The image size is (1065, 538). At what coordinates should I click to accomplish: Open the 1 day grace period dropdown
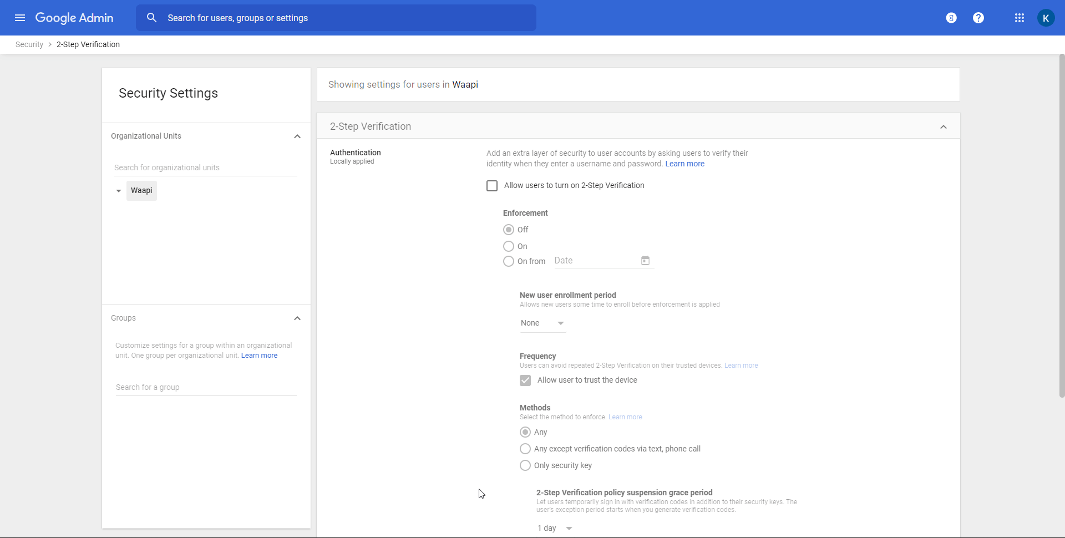pos(555,528)
